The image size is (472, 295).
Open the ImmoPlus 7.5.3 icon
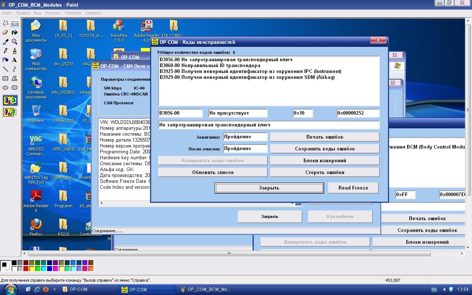pyautogui.click(x=119, y=31)
